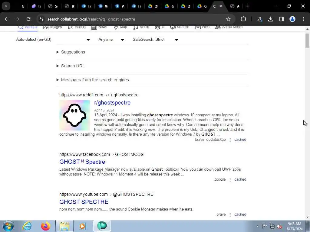The height and width of the screenshot is (232, 310).
Task: Open a new browser tab
Action: point(248,6)
